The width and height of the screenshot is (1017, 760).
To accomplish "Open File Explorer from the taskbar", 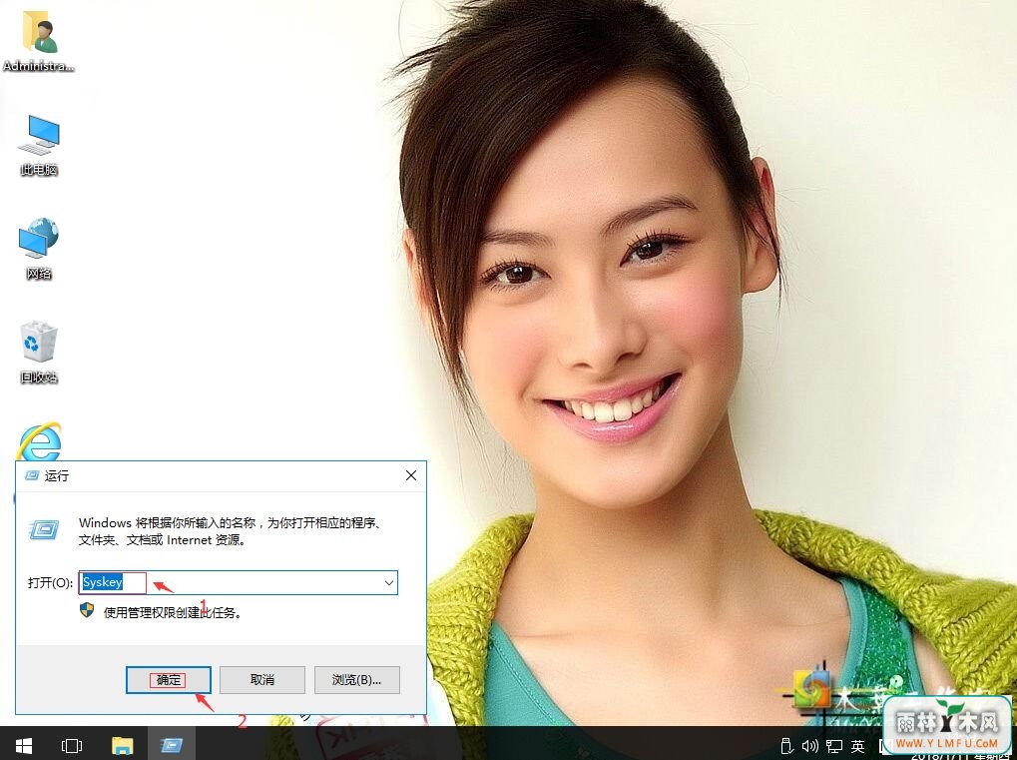I will pyautogui.click(x=122, y=745).
